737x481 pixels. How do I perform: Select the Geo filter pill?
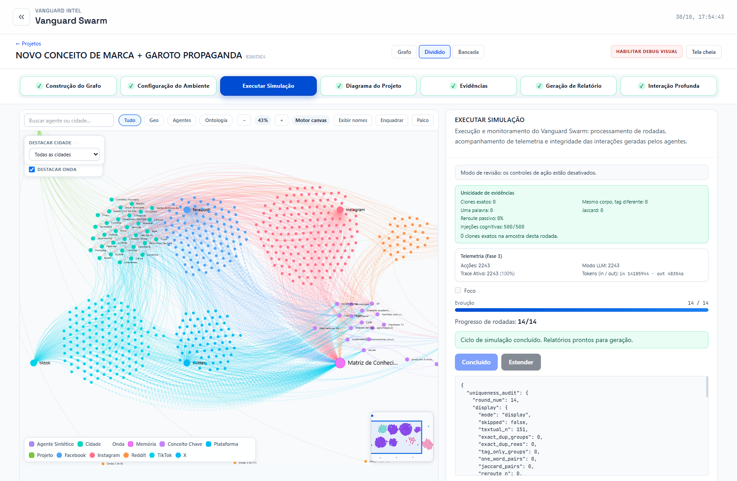coord(154,120)
